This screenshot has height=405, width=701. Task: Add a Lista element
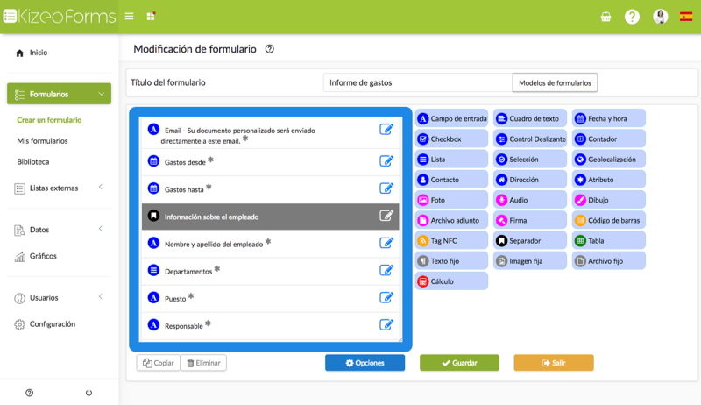pyautogui.click(x=451, y=160)
